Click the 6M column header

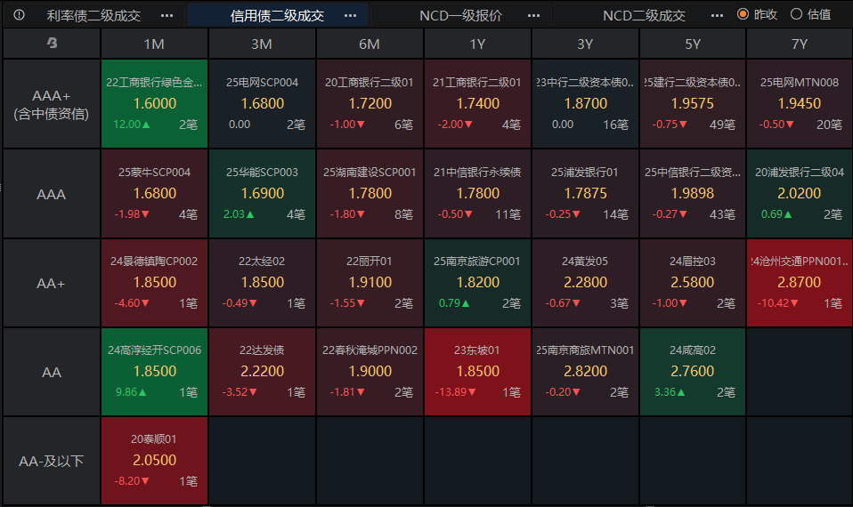point(370,44)
